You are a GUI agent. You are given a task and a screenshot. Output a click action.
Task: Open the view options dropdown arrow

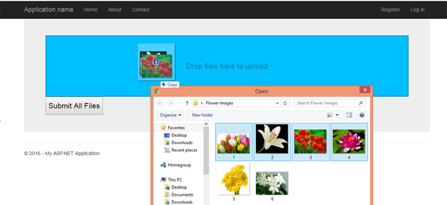click(x=337, y=115)
